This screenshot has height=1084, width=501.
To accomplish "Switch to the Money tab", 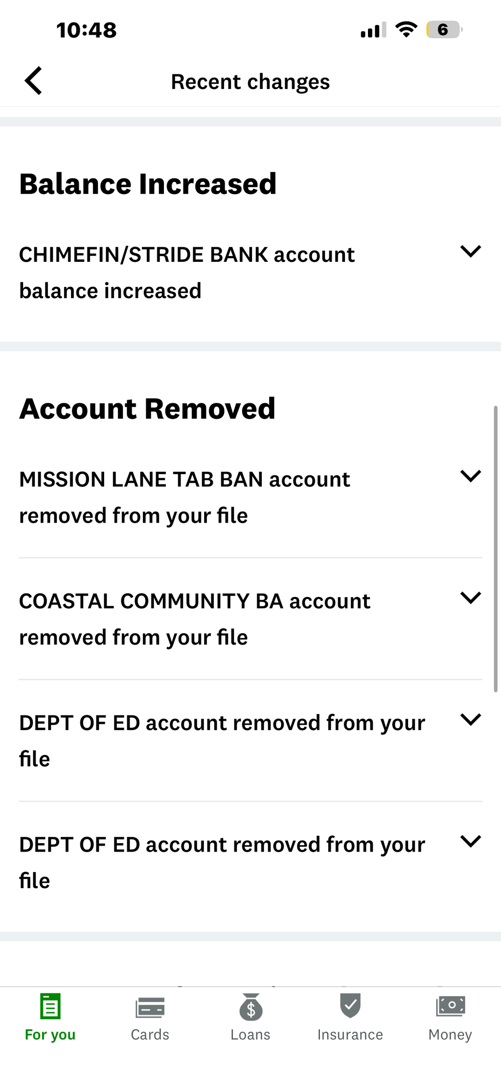I will pos(450,1017).
